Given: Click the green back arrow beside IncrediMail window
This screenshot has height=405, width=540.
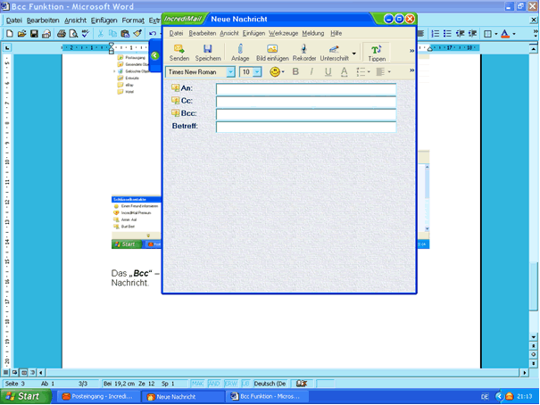Looking at the screenshot, I should pyautogui.click(x=155, y=55).
